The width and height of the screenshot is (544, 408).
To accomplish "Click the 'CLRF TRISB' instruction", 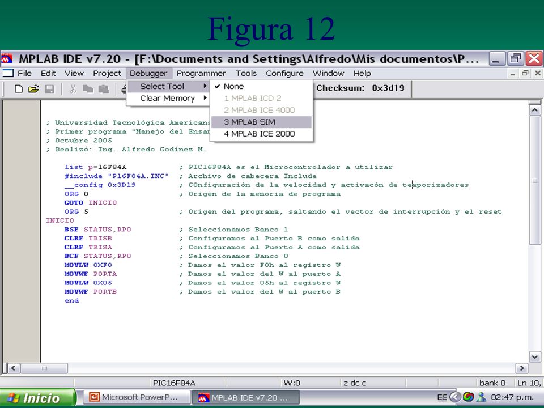I will pos(88,239).
